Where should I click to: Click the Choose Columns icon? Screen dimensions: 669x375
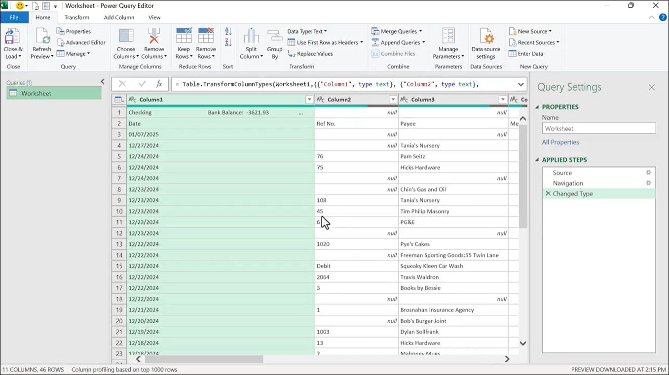coord(126,37)
